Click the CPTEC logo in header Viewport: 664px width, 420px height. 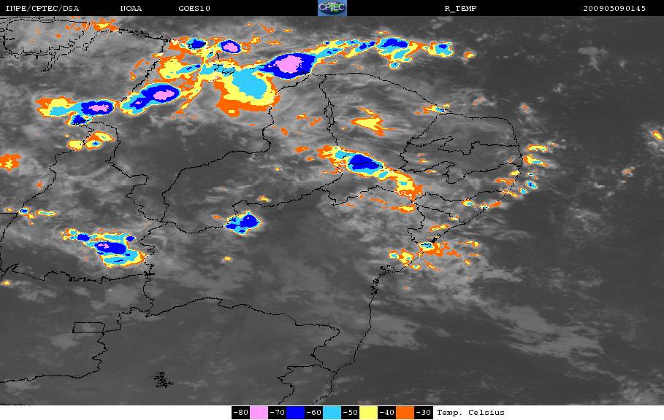click(332, 8)
